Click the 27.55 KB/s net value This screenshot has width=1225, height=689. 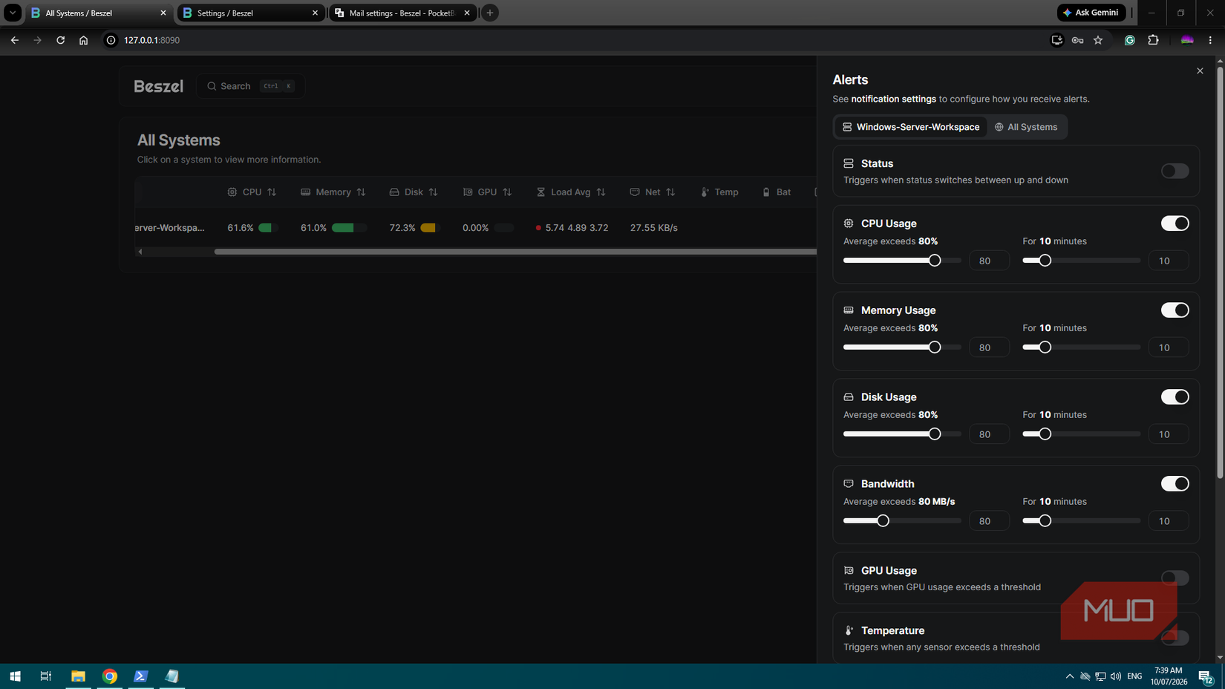coord(654,228)
